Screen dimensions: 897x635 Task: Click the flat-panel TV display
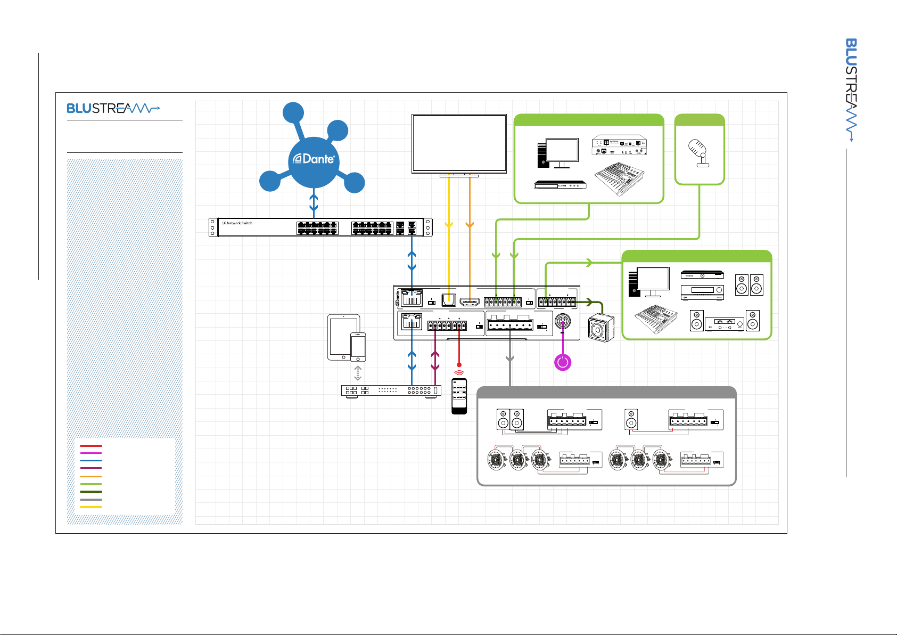coord(459,145)
